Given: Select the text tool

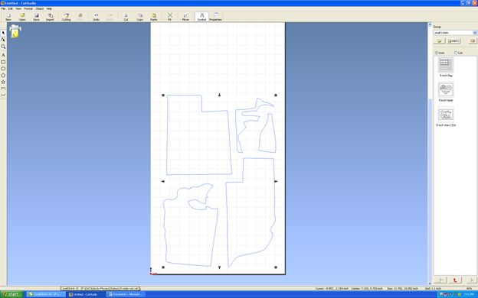Looking at the screenshot, I should point(3,55).
